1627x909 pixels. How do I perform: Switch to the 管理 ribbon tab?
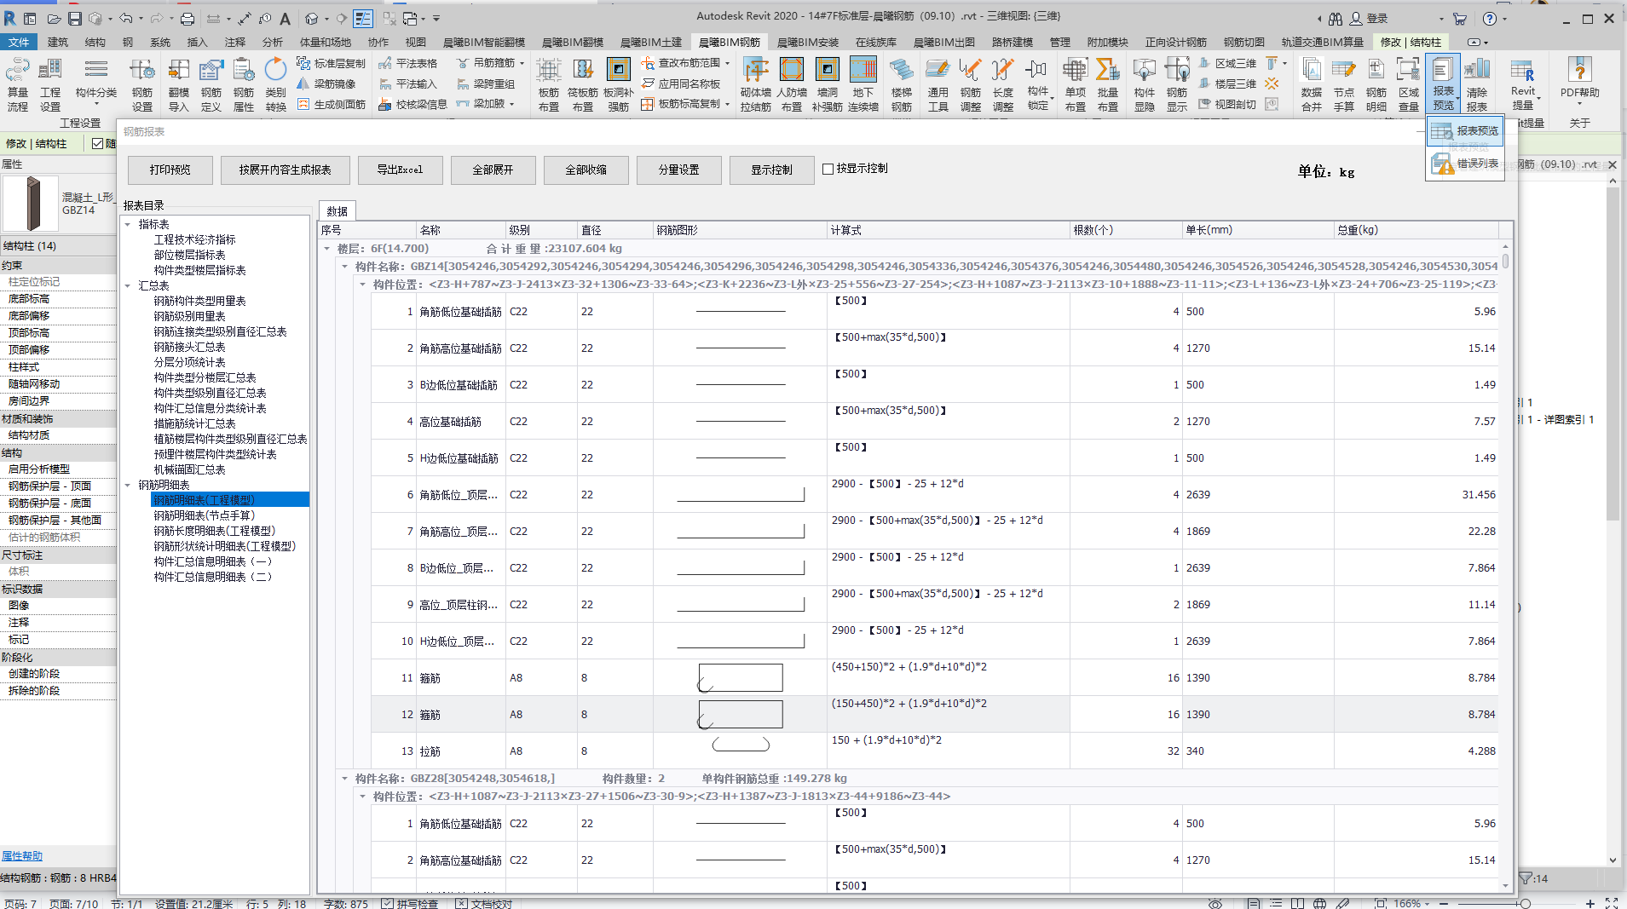coord(1060,42)
